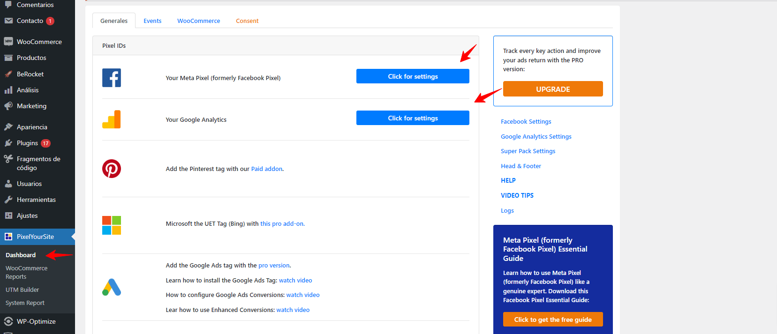Open Google Analytics Click for settings

coord(413,118)
